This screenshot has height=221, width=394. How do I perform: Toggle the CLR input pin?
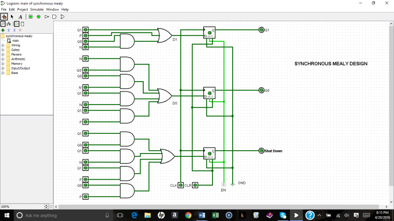[195, 186]
